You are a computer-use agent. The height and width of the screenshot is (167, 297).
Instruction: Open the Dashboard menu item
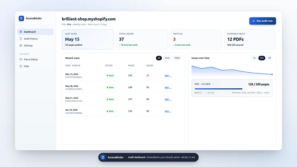coord(35,32)
